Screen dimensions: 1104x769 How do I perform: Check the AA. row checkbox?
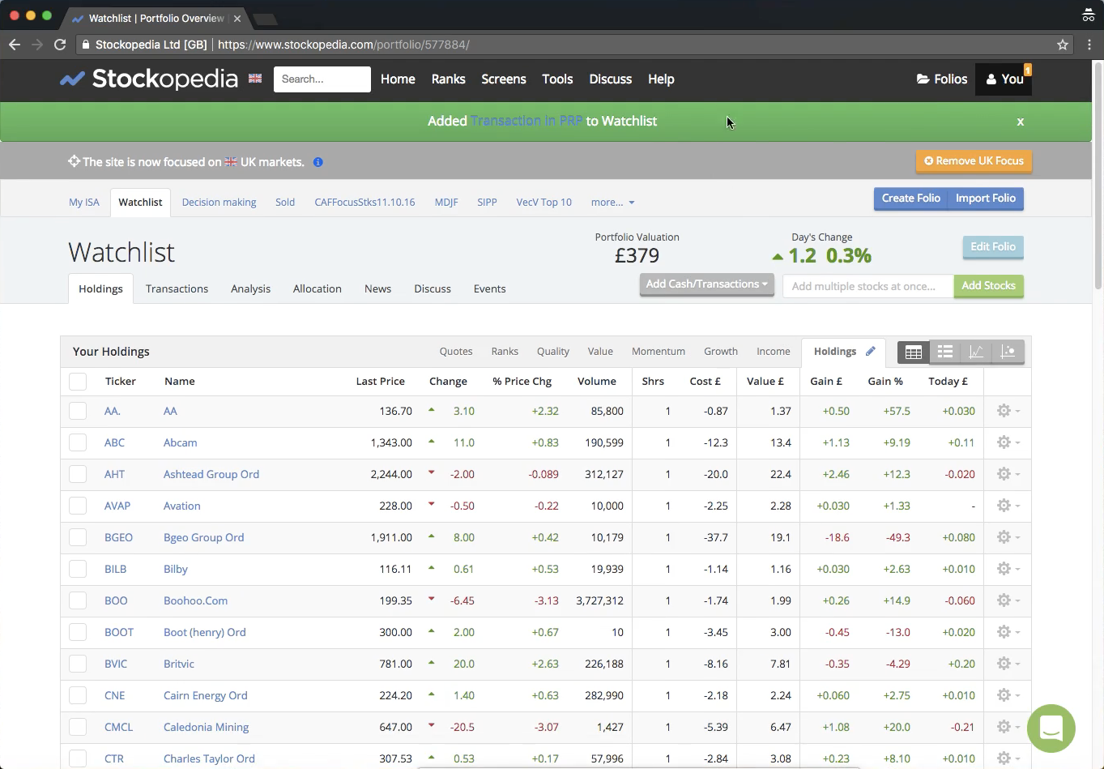coord(78,411)
